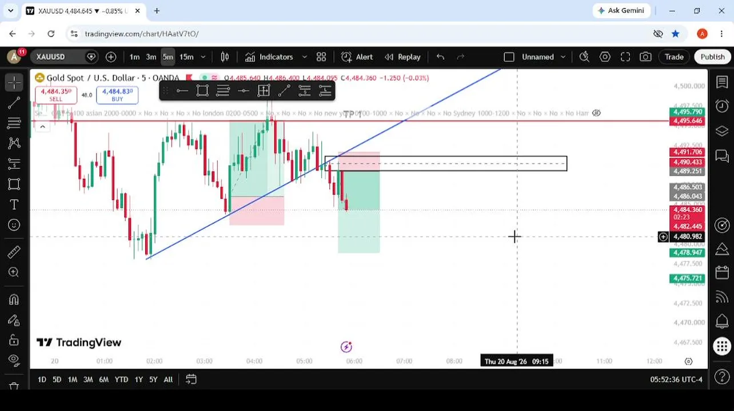Open the target-shaped icon panel
Image resolution: width=734 pixels, height=411 pixels.
pyautogui.click(x=722, y=225)
